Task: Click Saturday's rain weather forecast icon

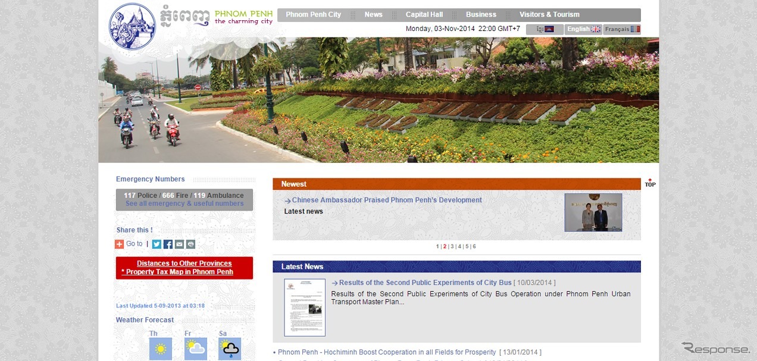Action: click(229, 349)
